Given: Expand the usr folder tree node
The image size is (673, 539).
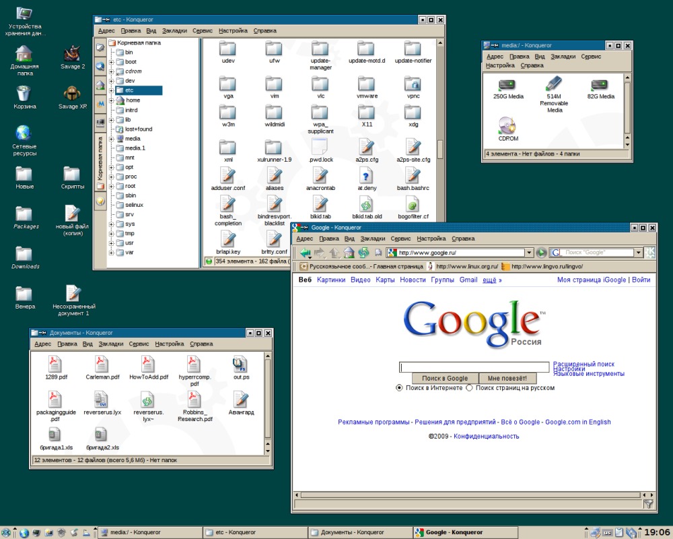Looking at the screenshot, I should (111, 243).
